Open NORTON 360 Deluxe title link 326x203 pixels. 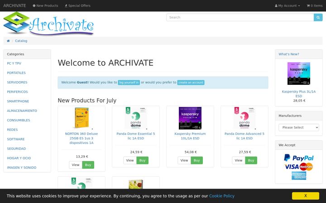(x=81, y=138)
